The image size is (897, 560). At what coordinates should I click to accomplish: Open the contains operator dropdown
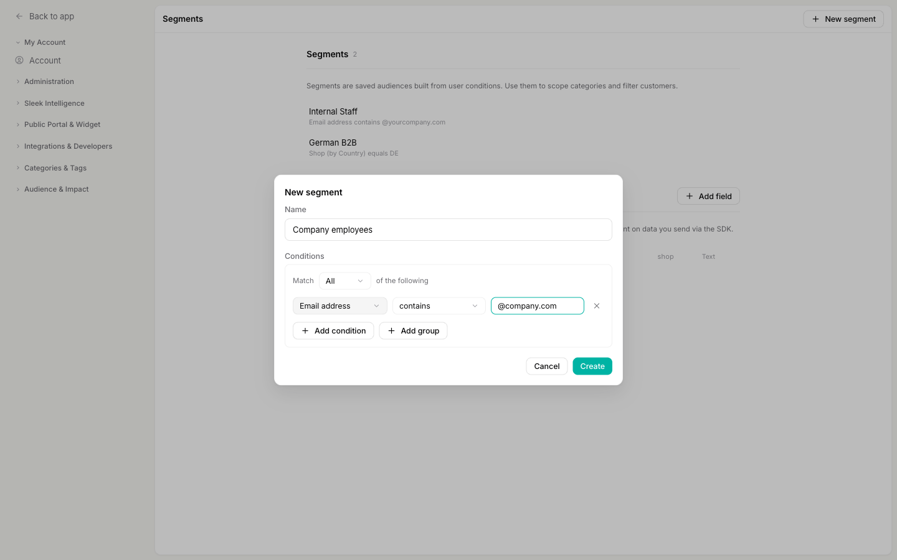[439, 306]
